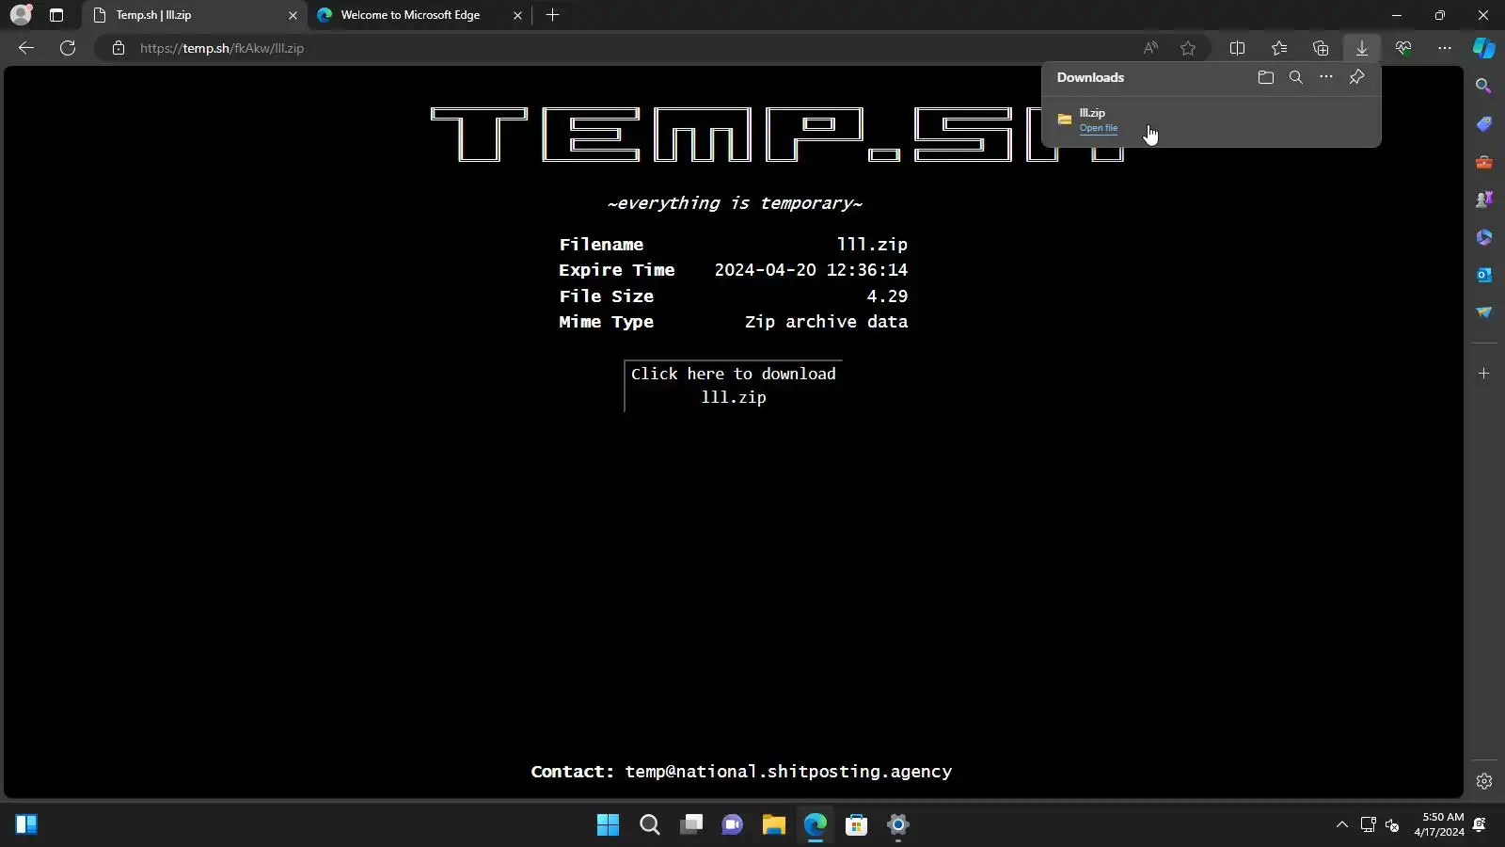The width and height of the screenshot is (1505, 847).
Task: Open Microsoft Store from taskbar
Action: pos(856,825)
